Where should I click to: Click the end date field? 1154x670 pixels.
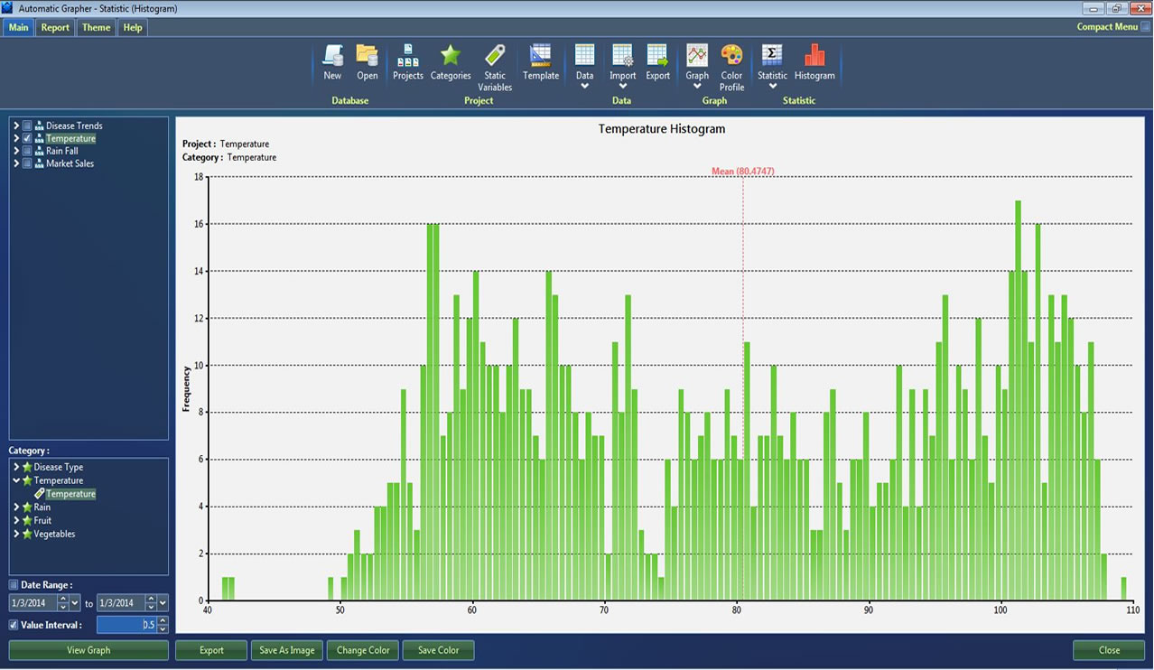point(121,603)
